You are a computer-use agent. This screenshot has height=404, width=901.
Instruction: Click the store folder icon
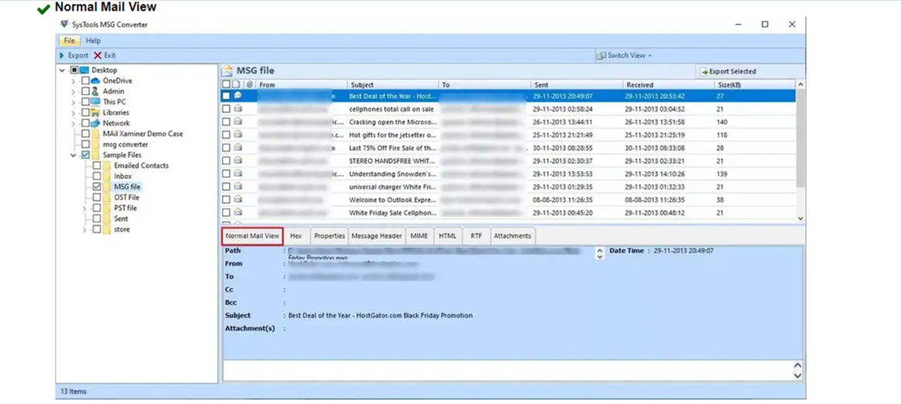(107, 229)
